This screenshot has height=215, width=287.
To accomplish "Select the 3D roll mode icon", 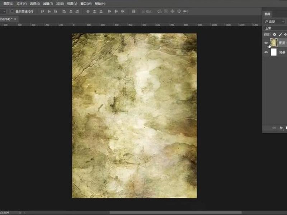I will (x=166, y=11).
